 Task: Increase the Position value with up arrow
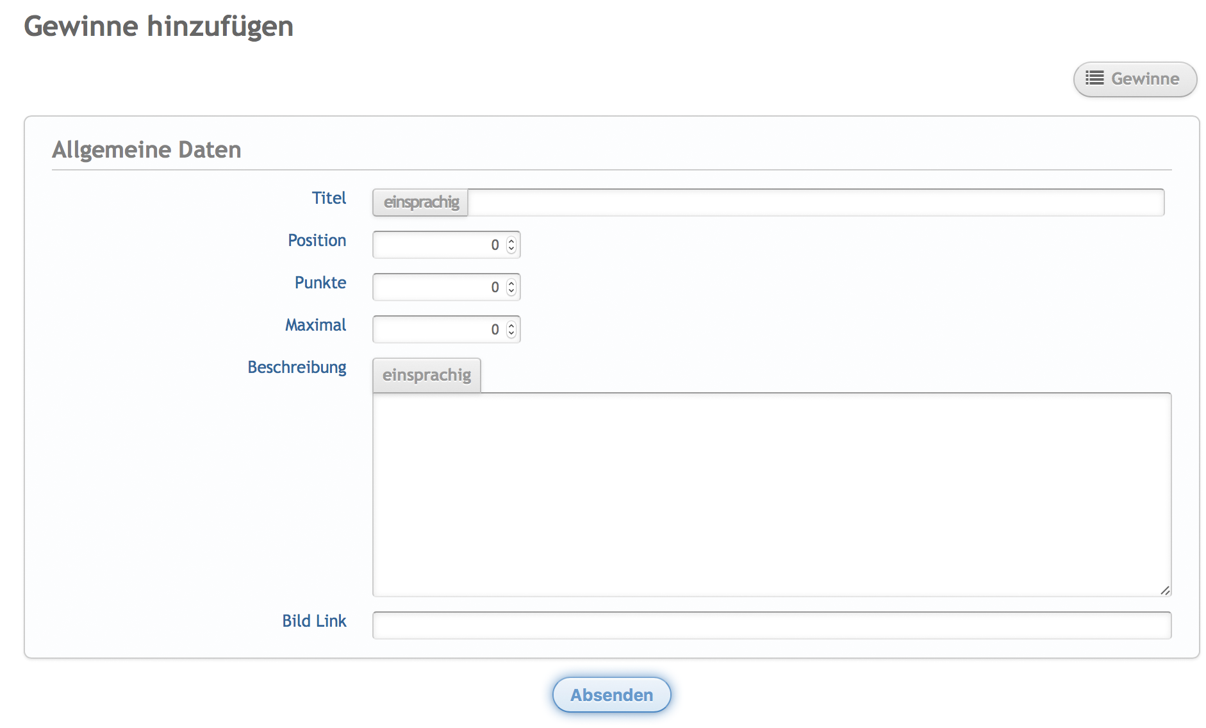pos(511,241)
